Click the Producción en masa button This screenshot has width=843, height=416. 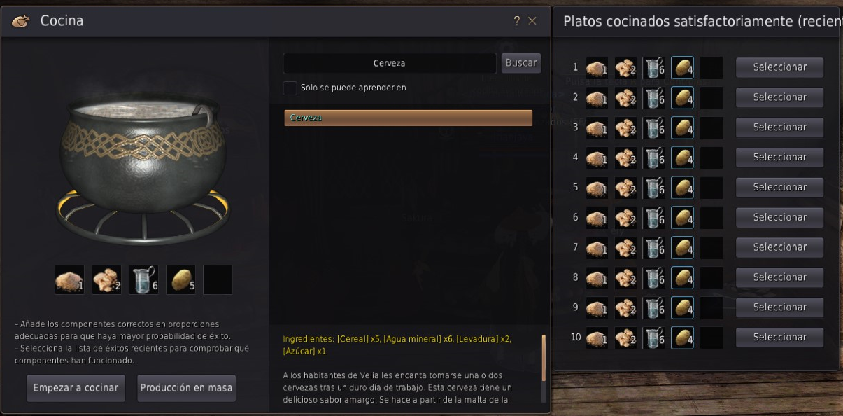click(x=186, y=388)
